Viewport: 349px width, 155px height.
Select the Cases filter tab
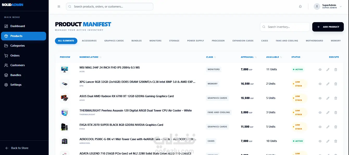[x=265, y=41]
